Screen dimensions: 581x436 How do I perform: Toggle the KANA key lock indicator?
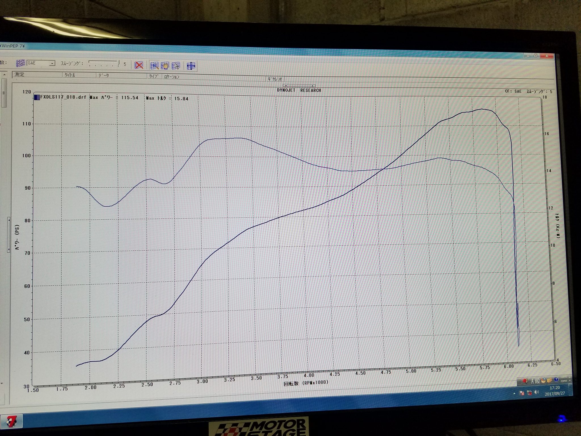pos(564,381)
